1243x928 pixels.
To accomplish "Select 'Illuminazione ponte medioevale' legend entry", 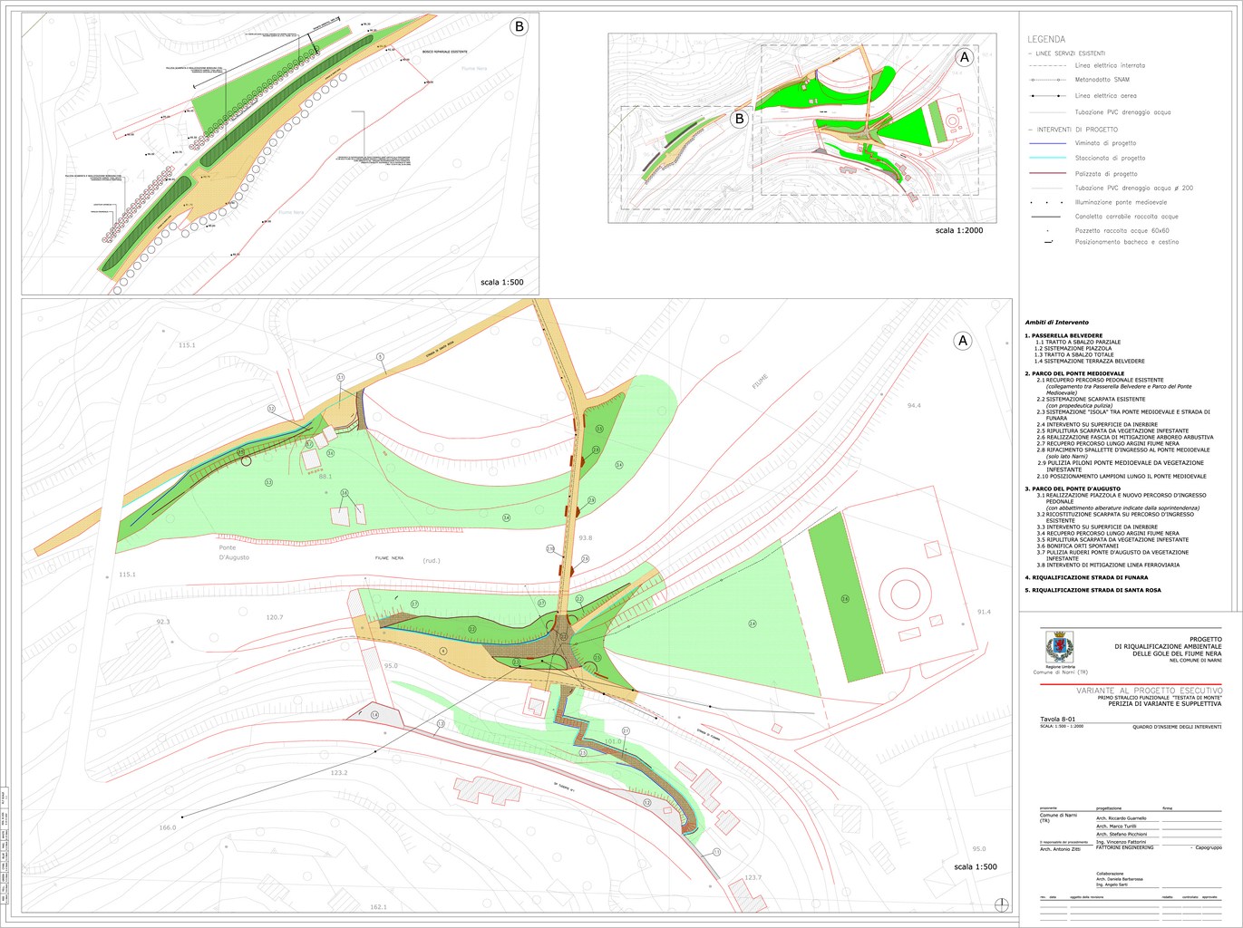I will pyautogui.click(x=1121, y=202).
